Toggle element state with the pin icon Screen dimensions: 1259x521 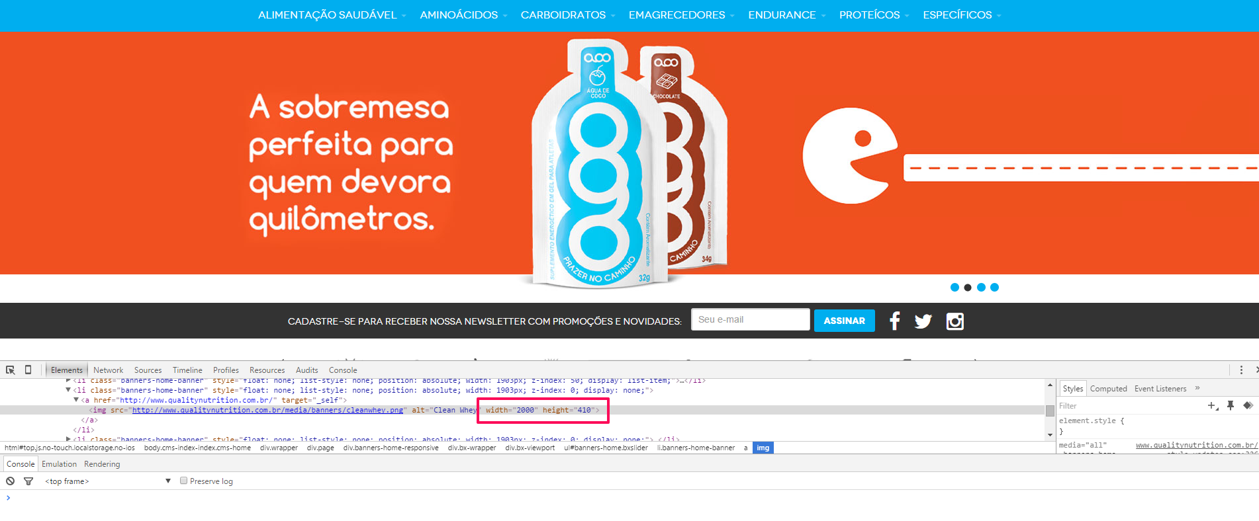point(1231,405)
